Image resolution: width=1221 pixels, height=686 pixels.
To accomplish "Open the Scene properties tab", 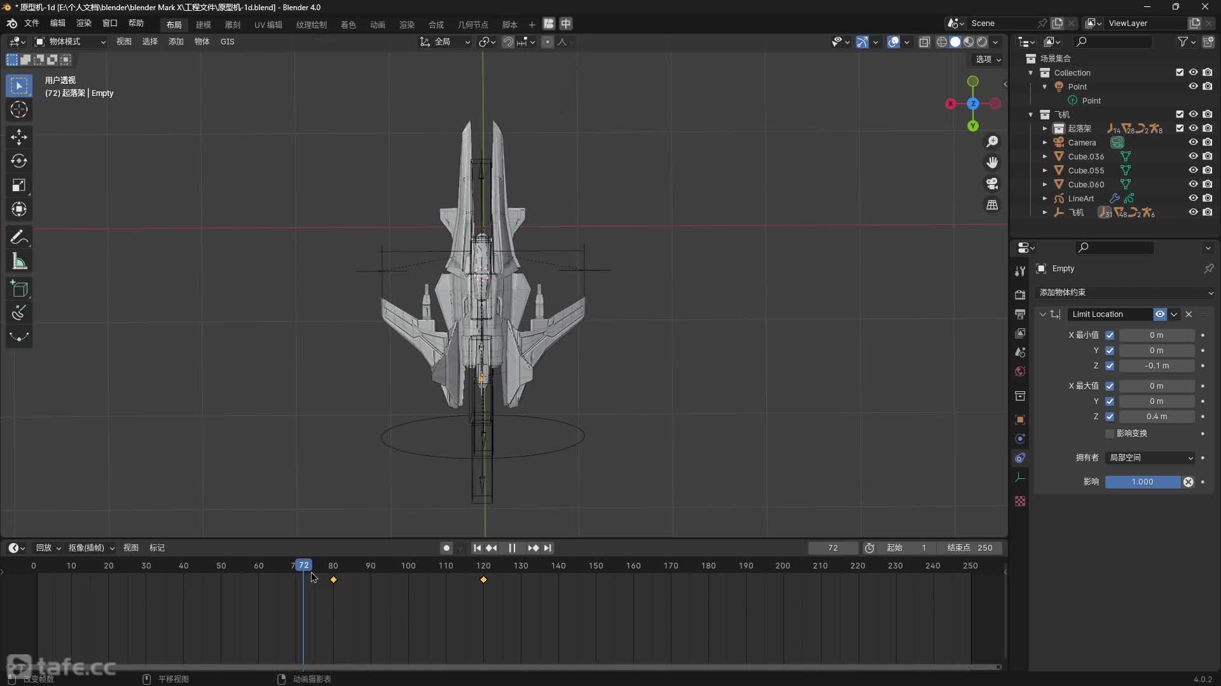I will click(1020, 353).
